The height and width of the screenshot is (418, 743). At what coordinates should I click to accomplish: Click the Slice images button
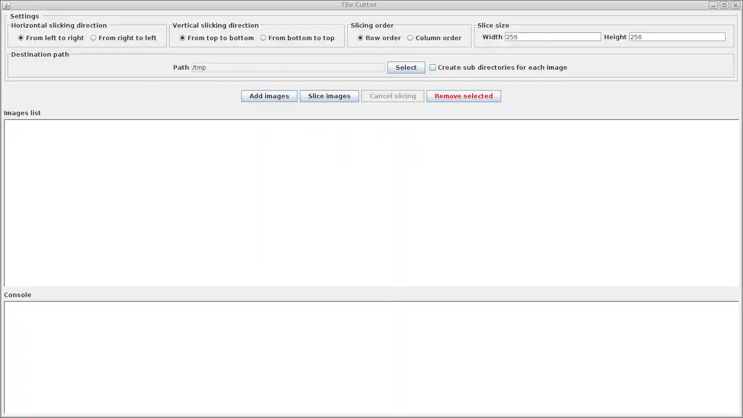329,96
